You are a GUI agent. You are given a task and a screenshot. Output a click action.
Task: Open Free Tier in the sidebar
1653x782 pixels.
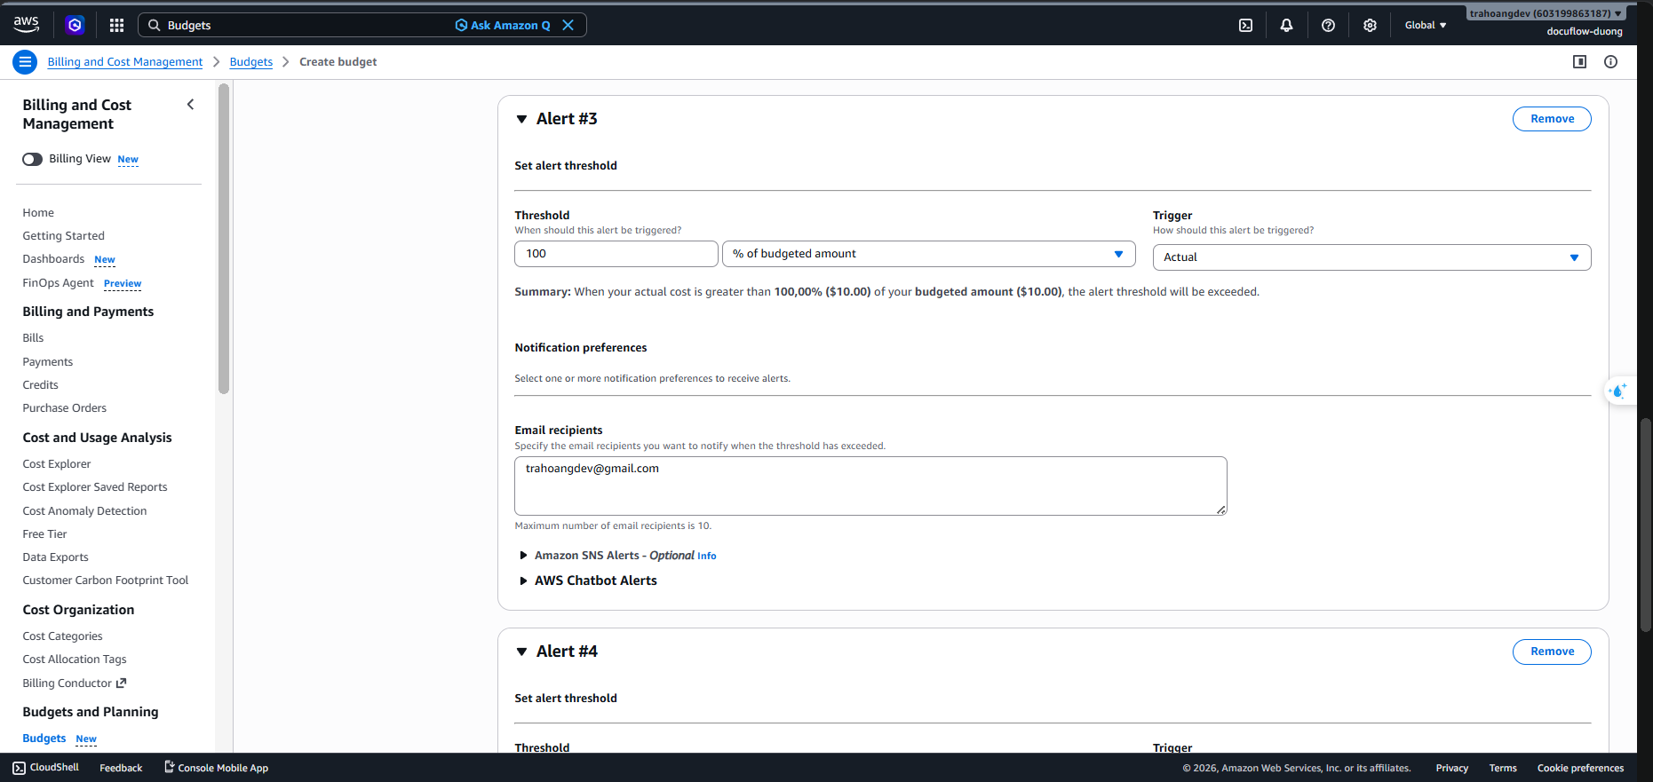[x=44, y=534]
